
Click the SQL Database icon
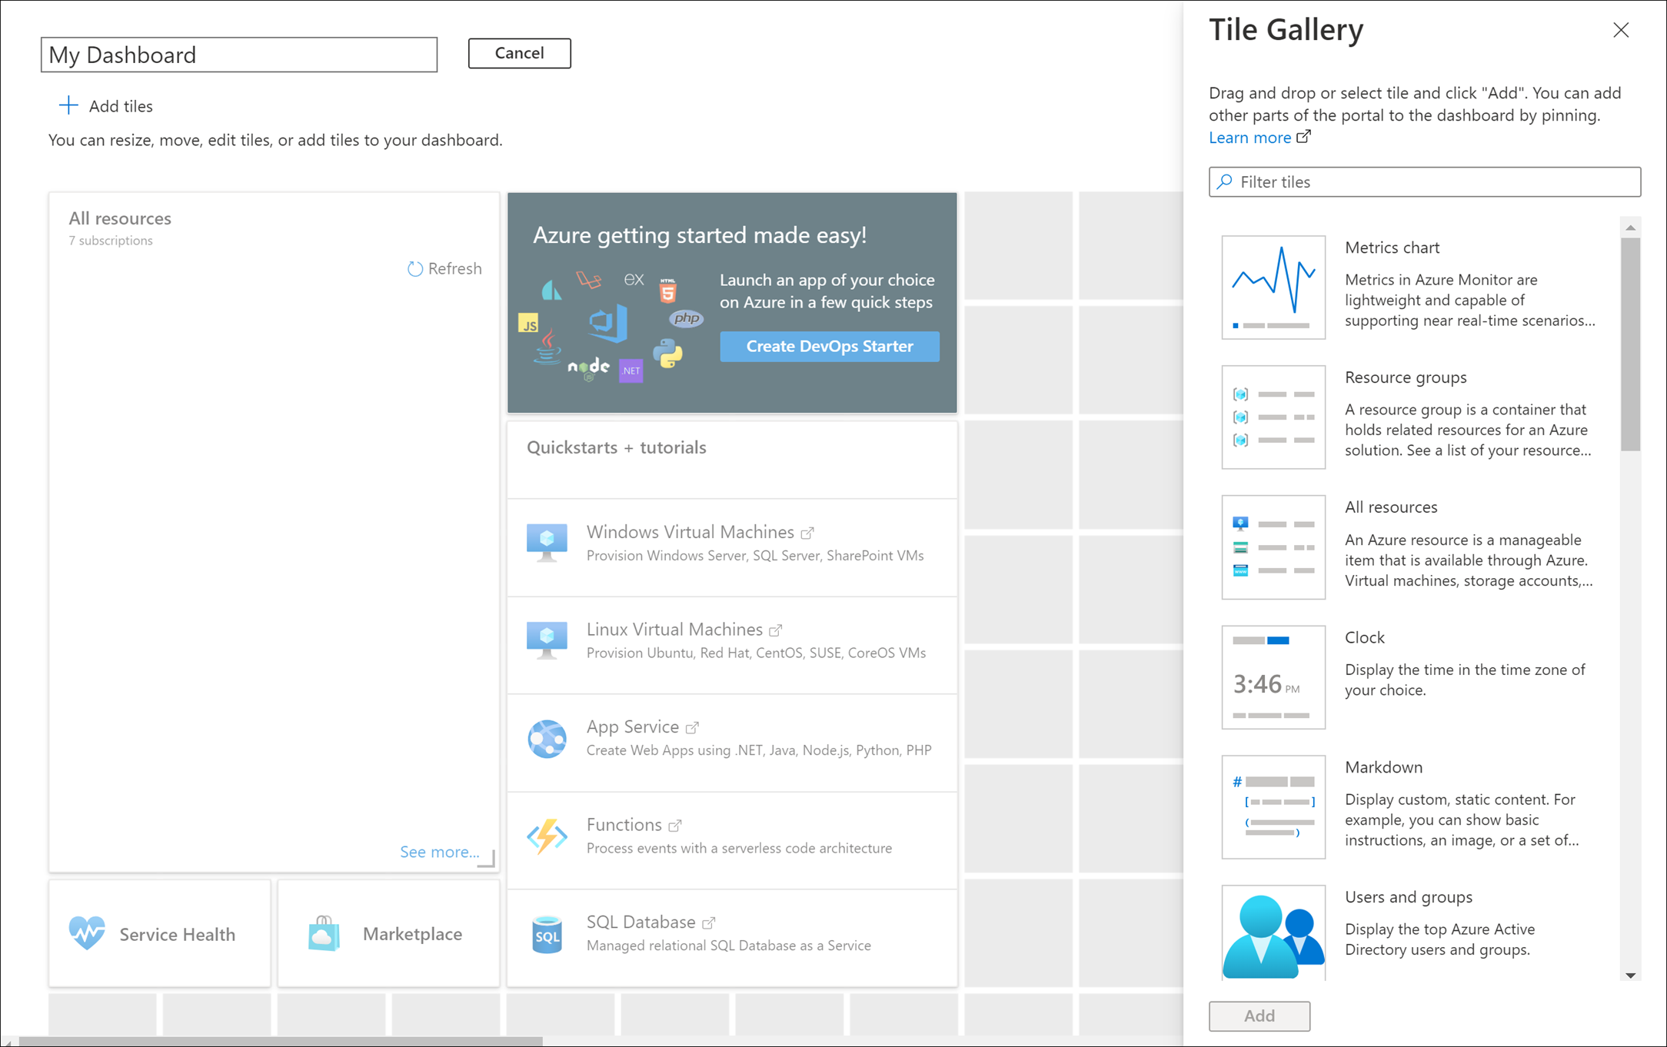pyautogui.click(x=547, y=932)
